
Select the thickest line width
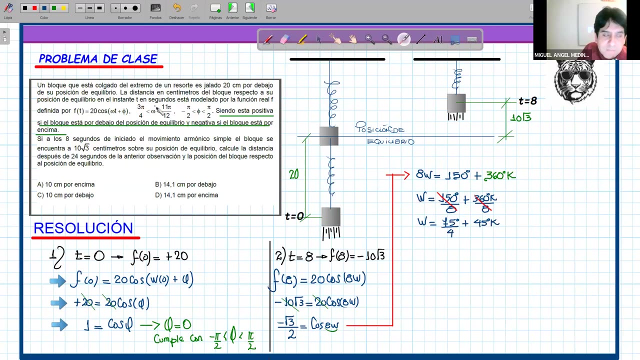(x=99, y=8)
